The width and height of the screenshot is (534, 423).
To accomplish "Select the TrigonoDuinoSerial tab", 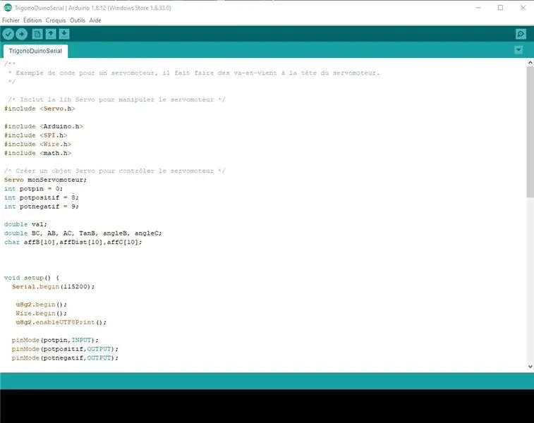I will (35, 51).
